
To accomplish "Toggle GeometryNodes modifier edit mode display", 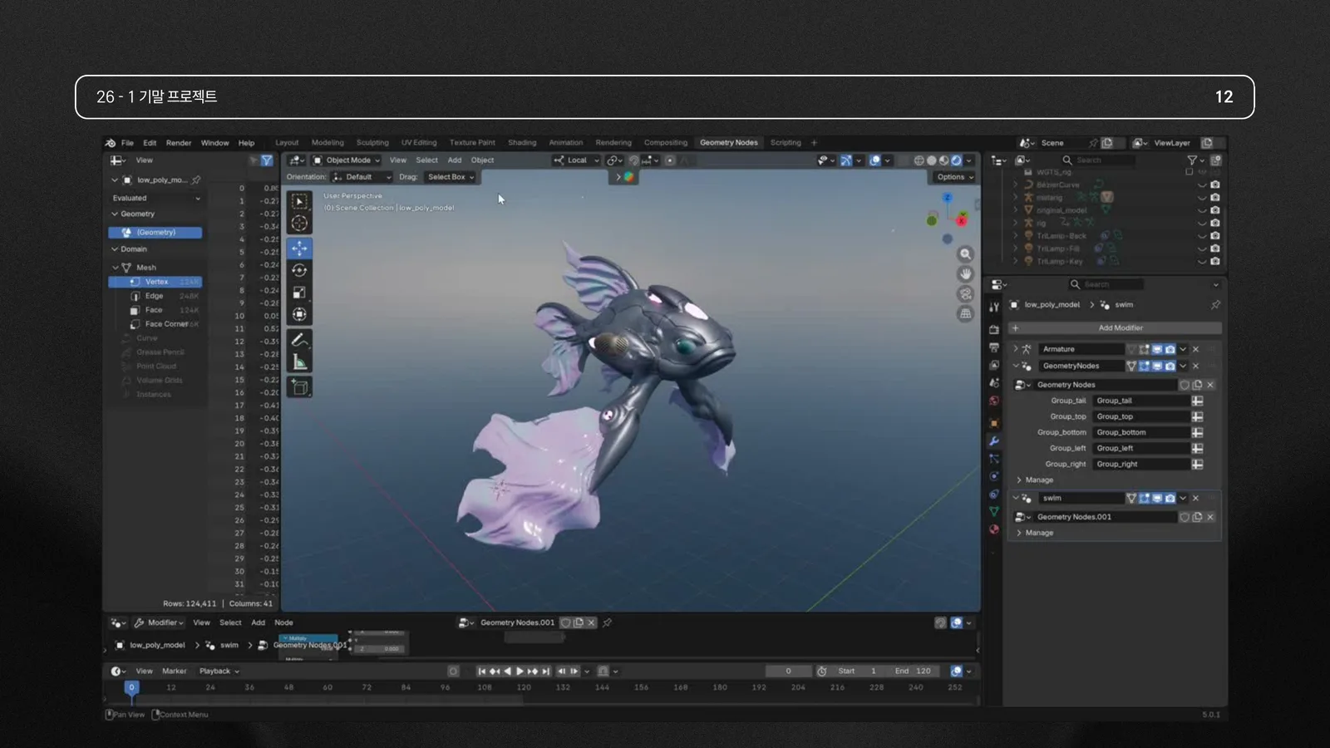I will pos(1144,366).
